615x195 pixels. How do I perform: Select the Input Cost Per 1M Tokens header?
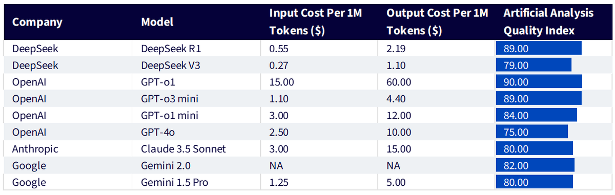(316, 22)
